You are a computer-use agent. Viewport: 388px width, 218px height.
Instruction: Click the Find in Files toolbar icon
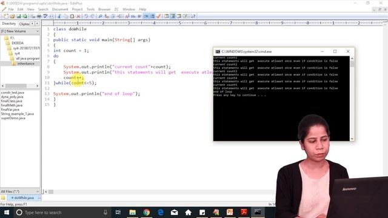click(113, 16)
